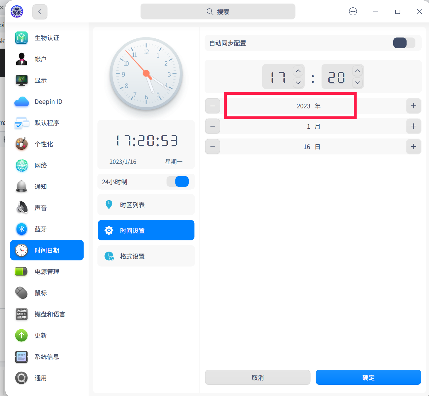429x396 pixels.
Task: Click the 鼠标 mouse icon
Action: click(x=22, y=293)
